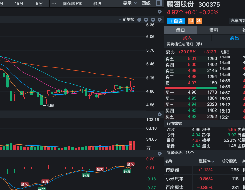Click the 名称 column header
Image resolution: width=245 pixels, height=190 pixels.
point(169,161)
